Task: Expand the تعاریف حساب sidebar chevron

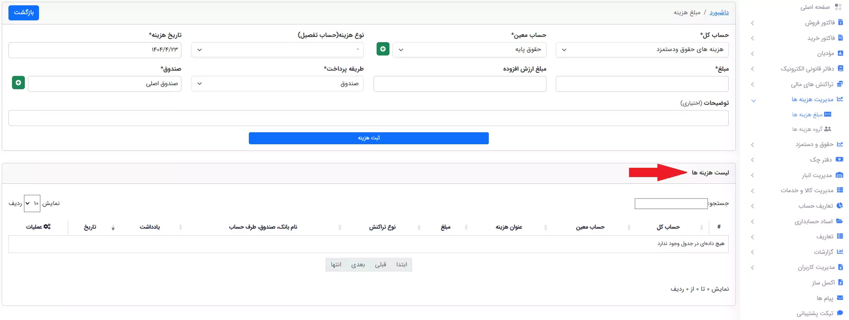Action: pyautogui.click(x=752, y=206)
